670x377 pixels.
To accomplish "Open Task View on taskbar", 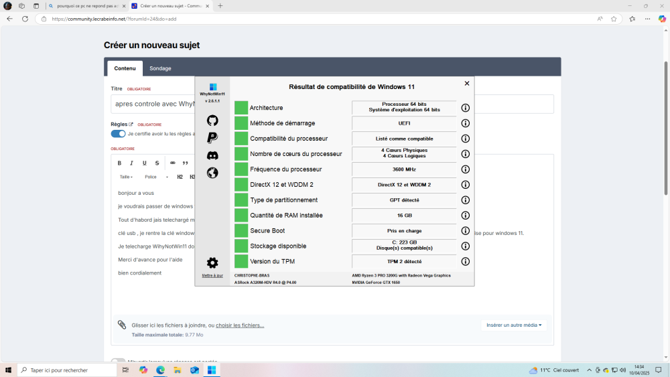I will click(x=126, y=370).
